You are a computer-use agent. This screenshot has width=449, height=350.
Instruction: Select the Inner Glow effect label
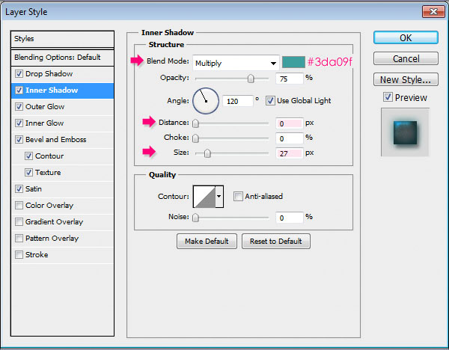coord(44,123)
